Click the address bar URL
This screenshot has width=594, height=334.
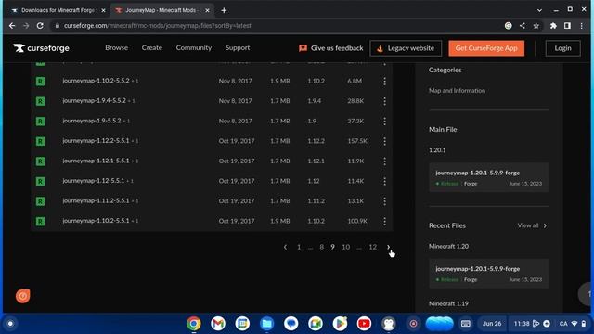tap(157, 26)
